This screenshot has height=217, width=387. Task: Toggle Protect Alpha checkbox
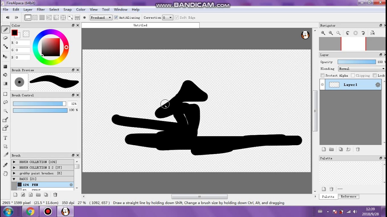pyautogui.click(x=323, y=75)
